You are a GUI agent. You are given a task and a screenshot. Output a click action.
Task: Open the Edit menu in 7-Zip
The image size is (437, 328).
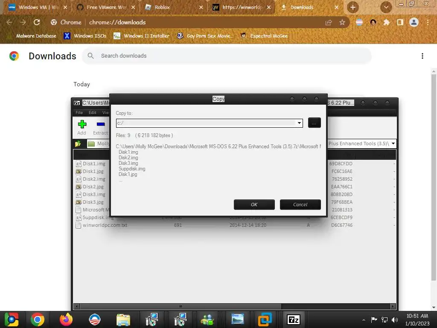(93, 113)
